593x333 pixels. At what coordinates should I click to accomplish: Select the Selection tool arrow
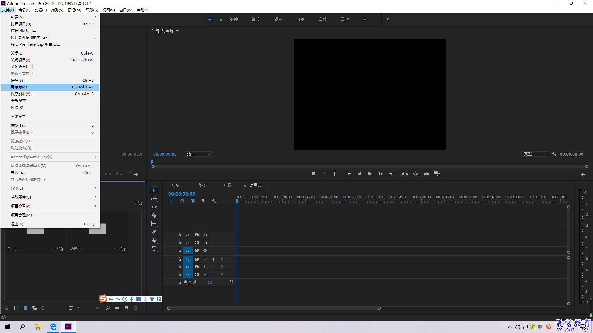154,190
